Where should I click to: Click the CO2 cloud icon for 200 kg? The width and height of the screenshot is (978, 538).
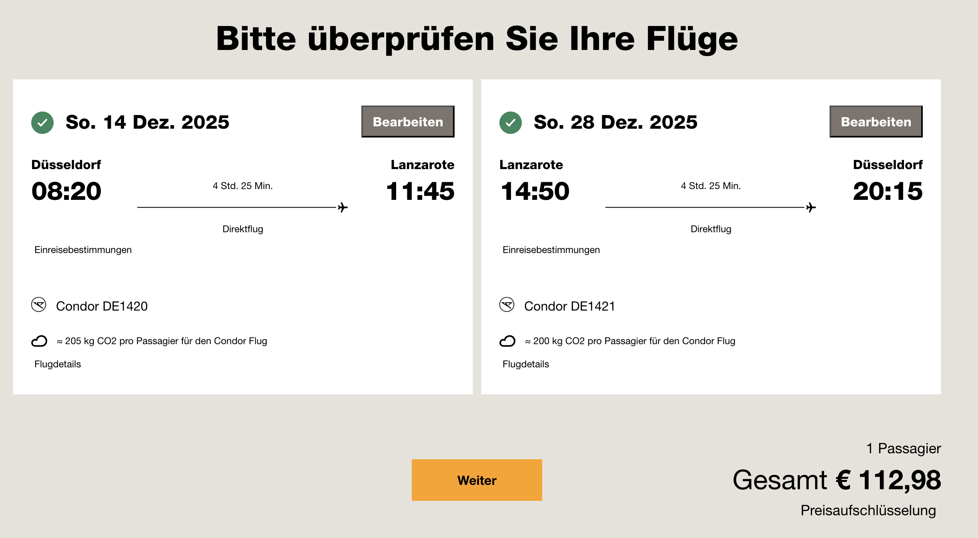507,341
